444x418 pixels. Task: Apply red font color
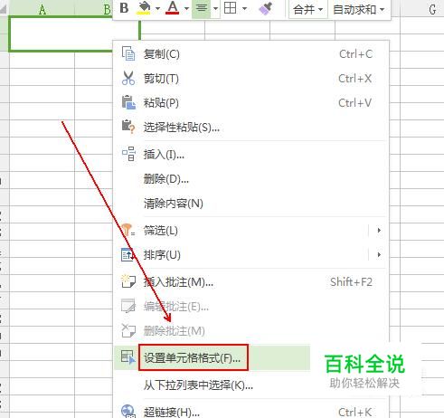click(x=173, y=8)
